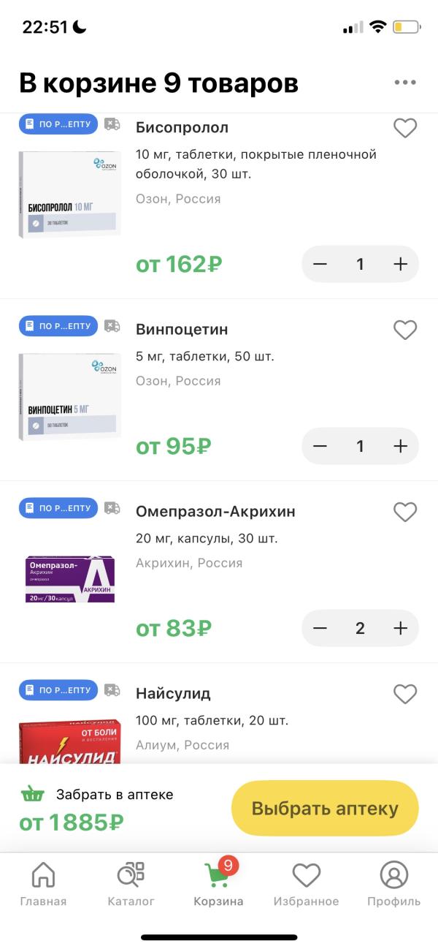Tap the prescription badge on Бисопролол
This screenshot has width=438, height=949.
(x=58, y=124)
